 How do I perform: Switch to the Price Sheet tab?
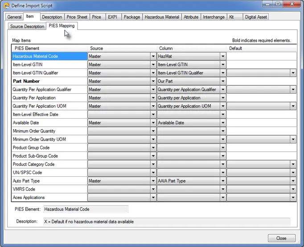point(77,17)
